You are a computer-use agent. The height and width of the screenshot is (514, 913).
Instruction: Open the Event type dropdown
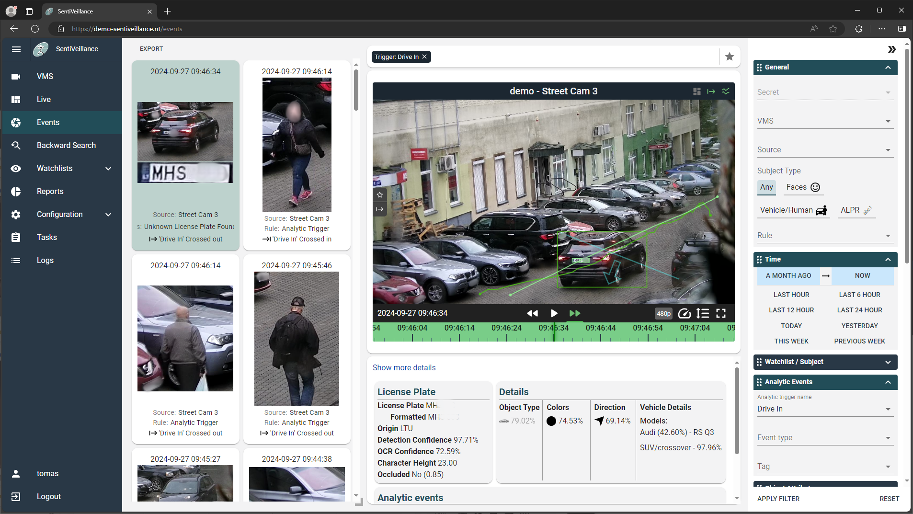825,438
